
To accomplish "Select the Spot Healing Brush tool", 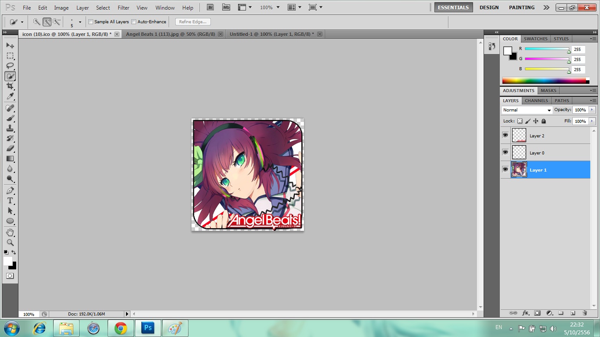I will (10, 108).
